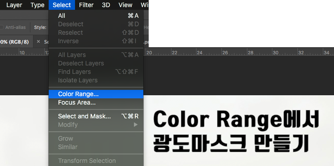Click Reselect in the Select menu
Viewport: 334px width, 166px height.
[x=96, y=32]
